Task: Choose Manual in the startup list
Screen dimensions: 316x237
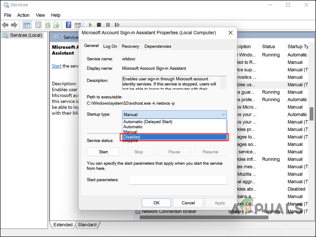Action: click(x=174, y=132)
